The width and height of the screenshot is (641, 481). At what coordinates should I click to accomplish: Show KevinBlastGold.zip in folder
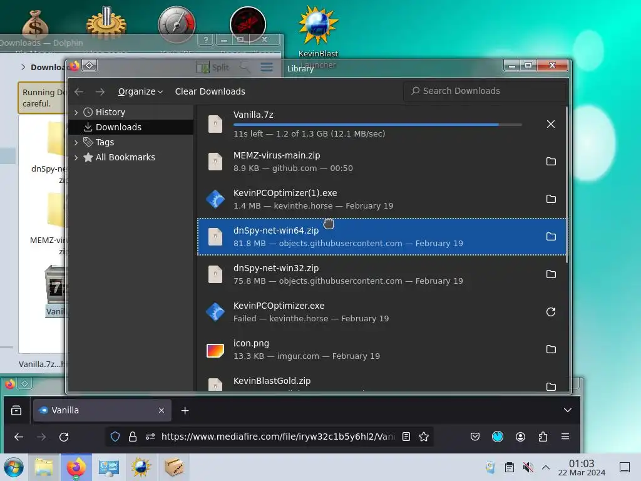[551, 386]
